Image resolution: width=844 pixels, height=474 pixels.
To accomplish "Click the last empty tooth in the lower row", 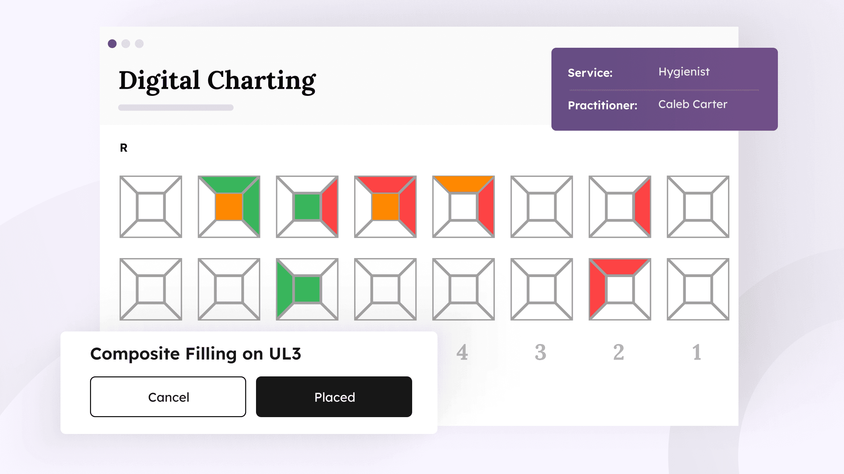I will tap(696, 289).
